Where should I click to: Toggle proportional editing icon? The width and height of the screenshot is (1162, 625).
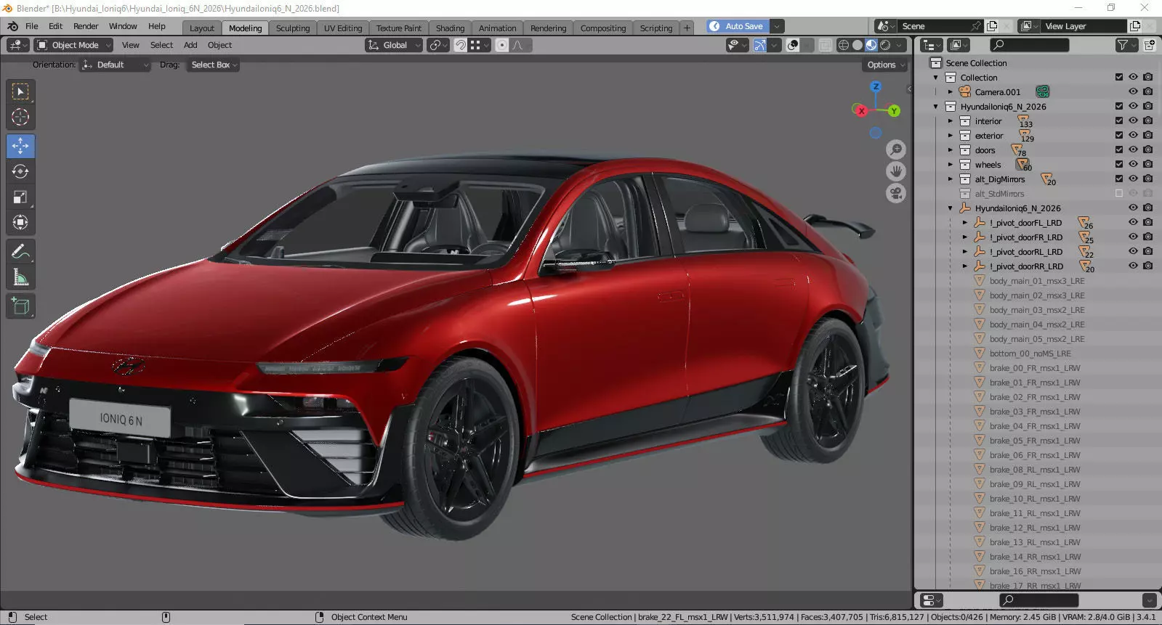pos(501,45)
